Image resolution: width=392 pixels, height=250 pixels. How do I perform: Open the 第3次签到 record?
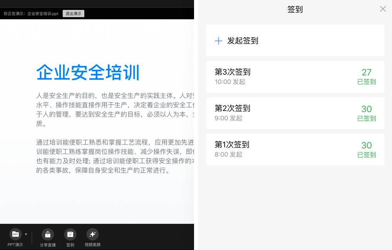[x=295, y=77]
